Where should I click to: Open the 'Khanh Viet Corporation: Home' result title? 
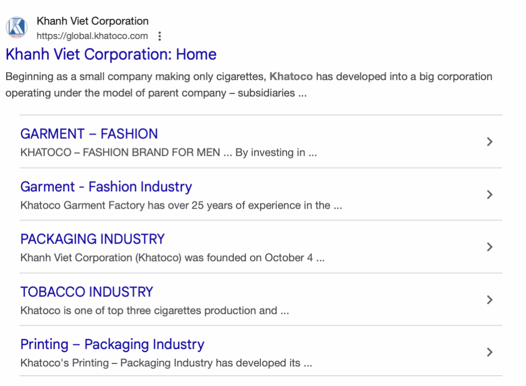[111, 54]
